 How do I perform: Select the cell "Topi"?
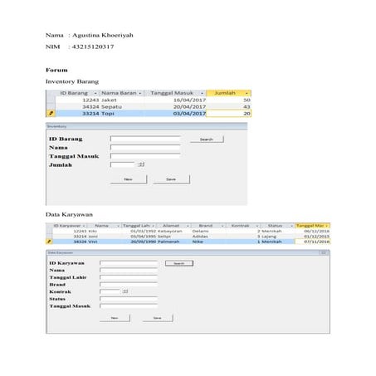click(x=122, y=113)
